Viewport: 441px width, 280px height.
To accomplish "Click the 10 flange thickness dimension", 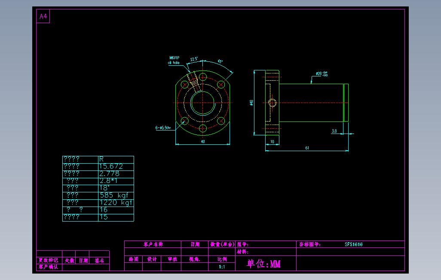I will point(272,142).
